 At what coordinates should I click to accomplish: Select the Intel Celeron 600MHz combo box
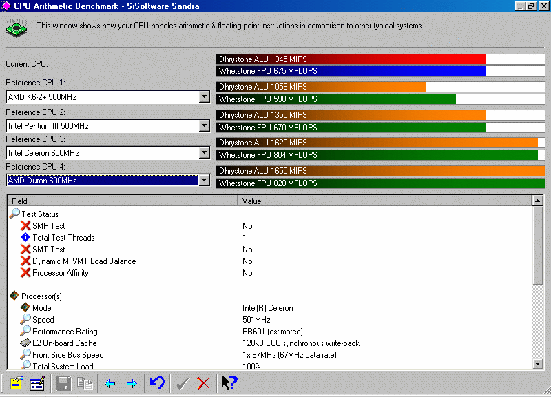click(108, 153)
